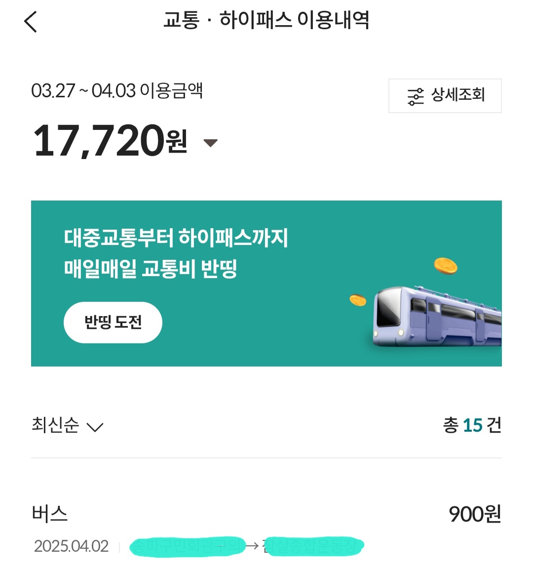Tap the small coin left of the train
The height and width of the screenshot is (576, 533).
[358, 300]
